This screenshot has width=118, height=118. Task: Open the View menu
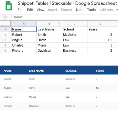tap(40, 10)
